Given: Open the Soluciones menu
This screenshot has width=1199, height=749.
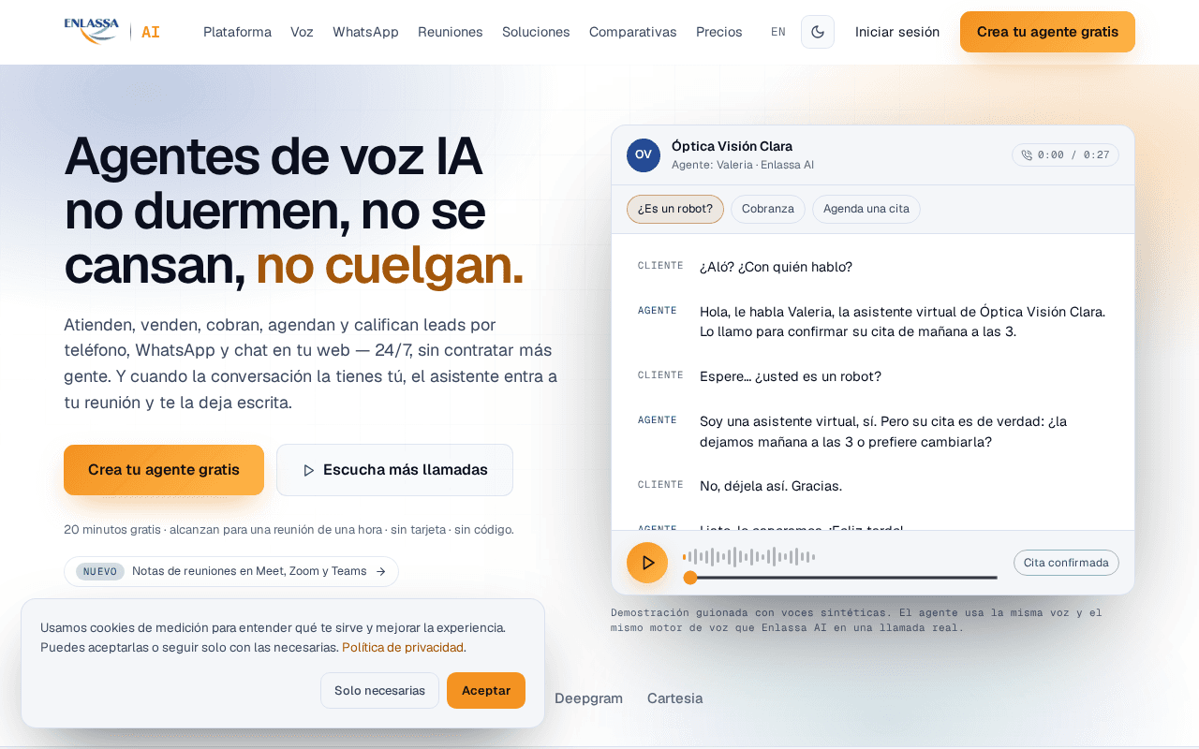Looking at the screenshot, I should [536, 32].
